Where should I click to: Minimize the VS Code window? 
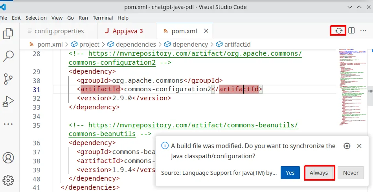pyautogui.click(x=349, y=7)
